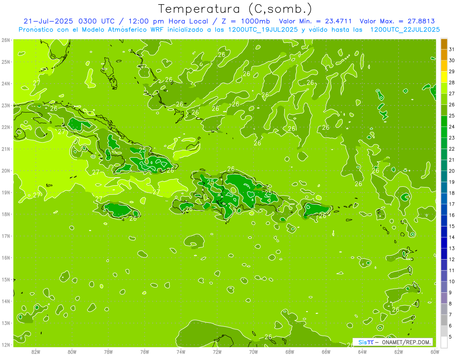Click the value 30 on the color scale
The width and height of the screenshot is (462, 357).
point(452,61)
